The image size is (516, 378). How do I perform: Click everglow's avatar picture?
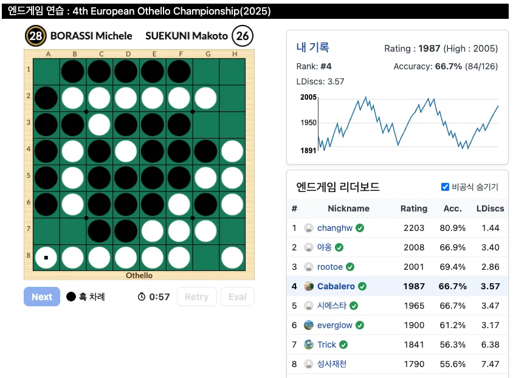coord(308,325)
